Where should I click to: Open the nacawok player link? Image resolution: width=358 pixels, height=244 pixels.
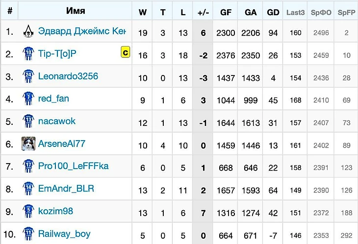(56, 121)
